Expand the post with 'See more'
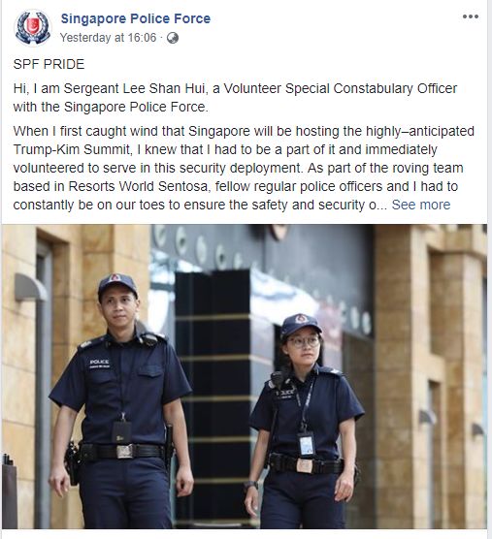 pos(421,205)
